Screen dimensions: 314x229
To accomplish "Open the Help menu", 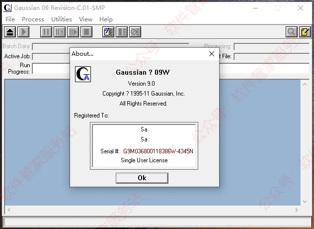I will pyautogui.click(x=106, y=19).
